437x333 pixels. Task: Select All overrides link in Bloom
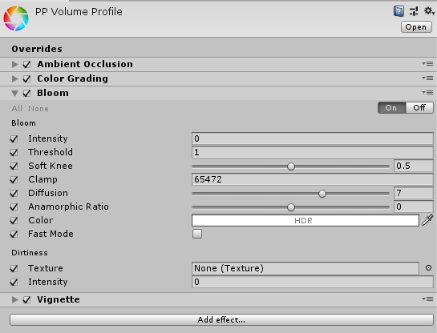[17, 109]
